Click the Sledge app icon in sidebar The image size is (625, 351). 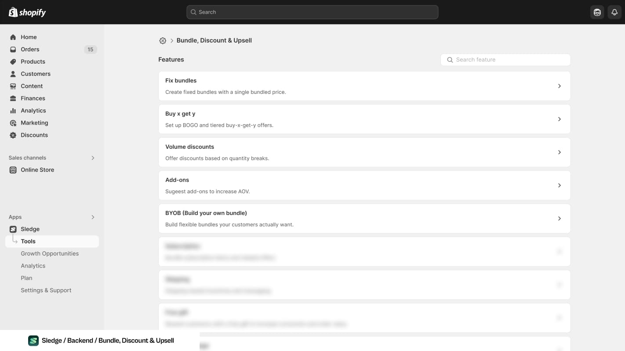pos(13,229)
